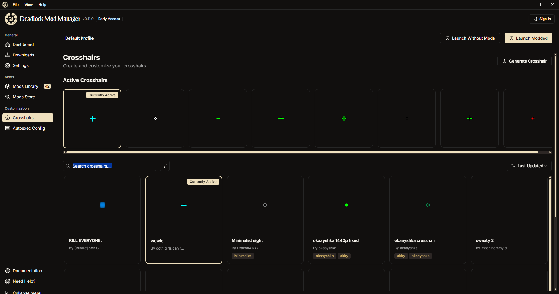Viewport: 559px width, 294px height.
Task: Toggle the crosshair filter panel
Action: click(164, 166)
